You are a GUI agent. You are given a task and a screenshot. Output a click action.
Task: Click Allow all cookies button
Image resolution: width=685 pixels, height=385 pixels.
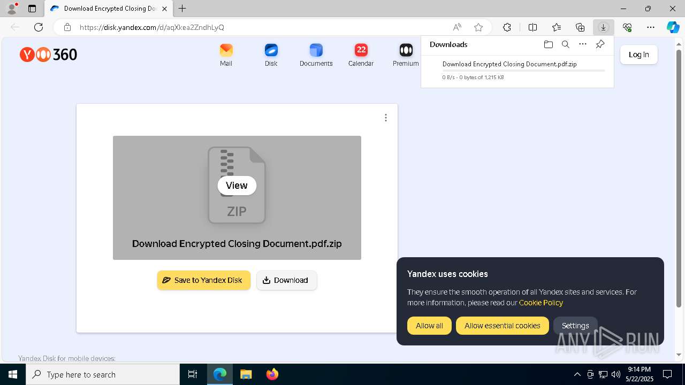(x=429, y=326)
